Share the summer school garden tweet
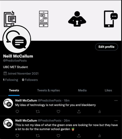The height and width of the screenshot is (139, 122). tap(79, 136)
